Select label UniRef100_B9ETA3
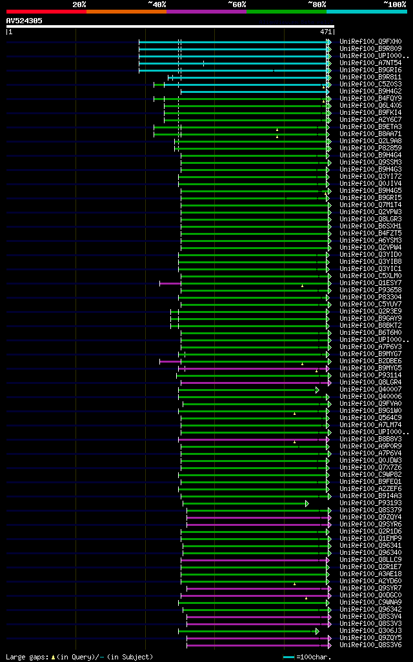413x662 pixels. pos(370,127)
